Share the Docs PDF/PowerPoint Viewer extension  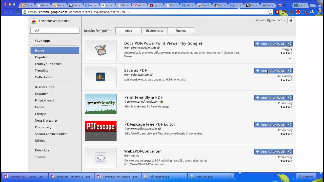(x=289, y=44)
